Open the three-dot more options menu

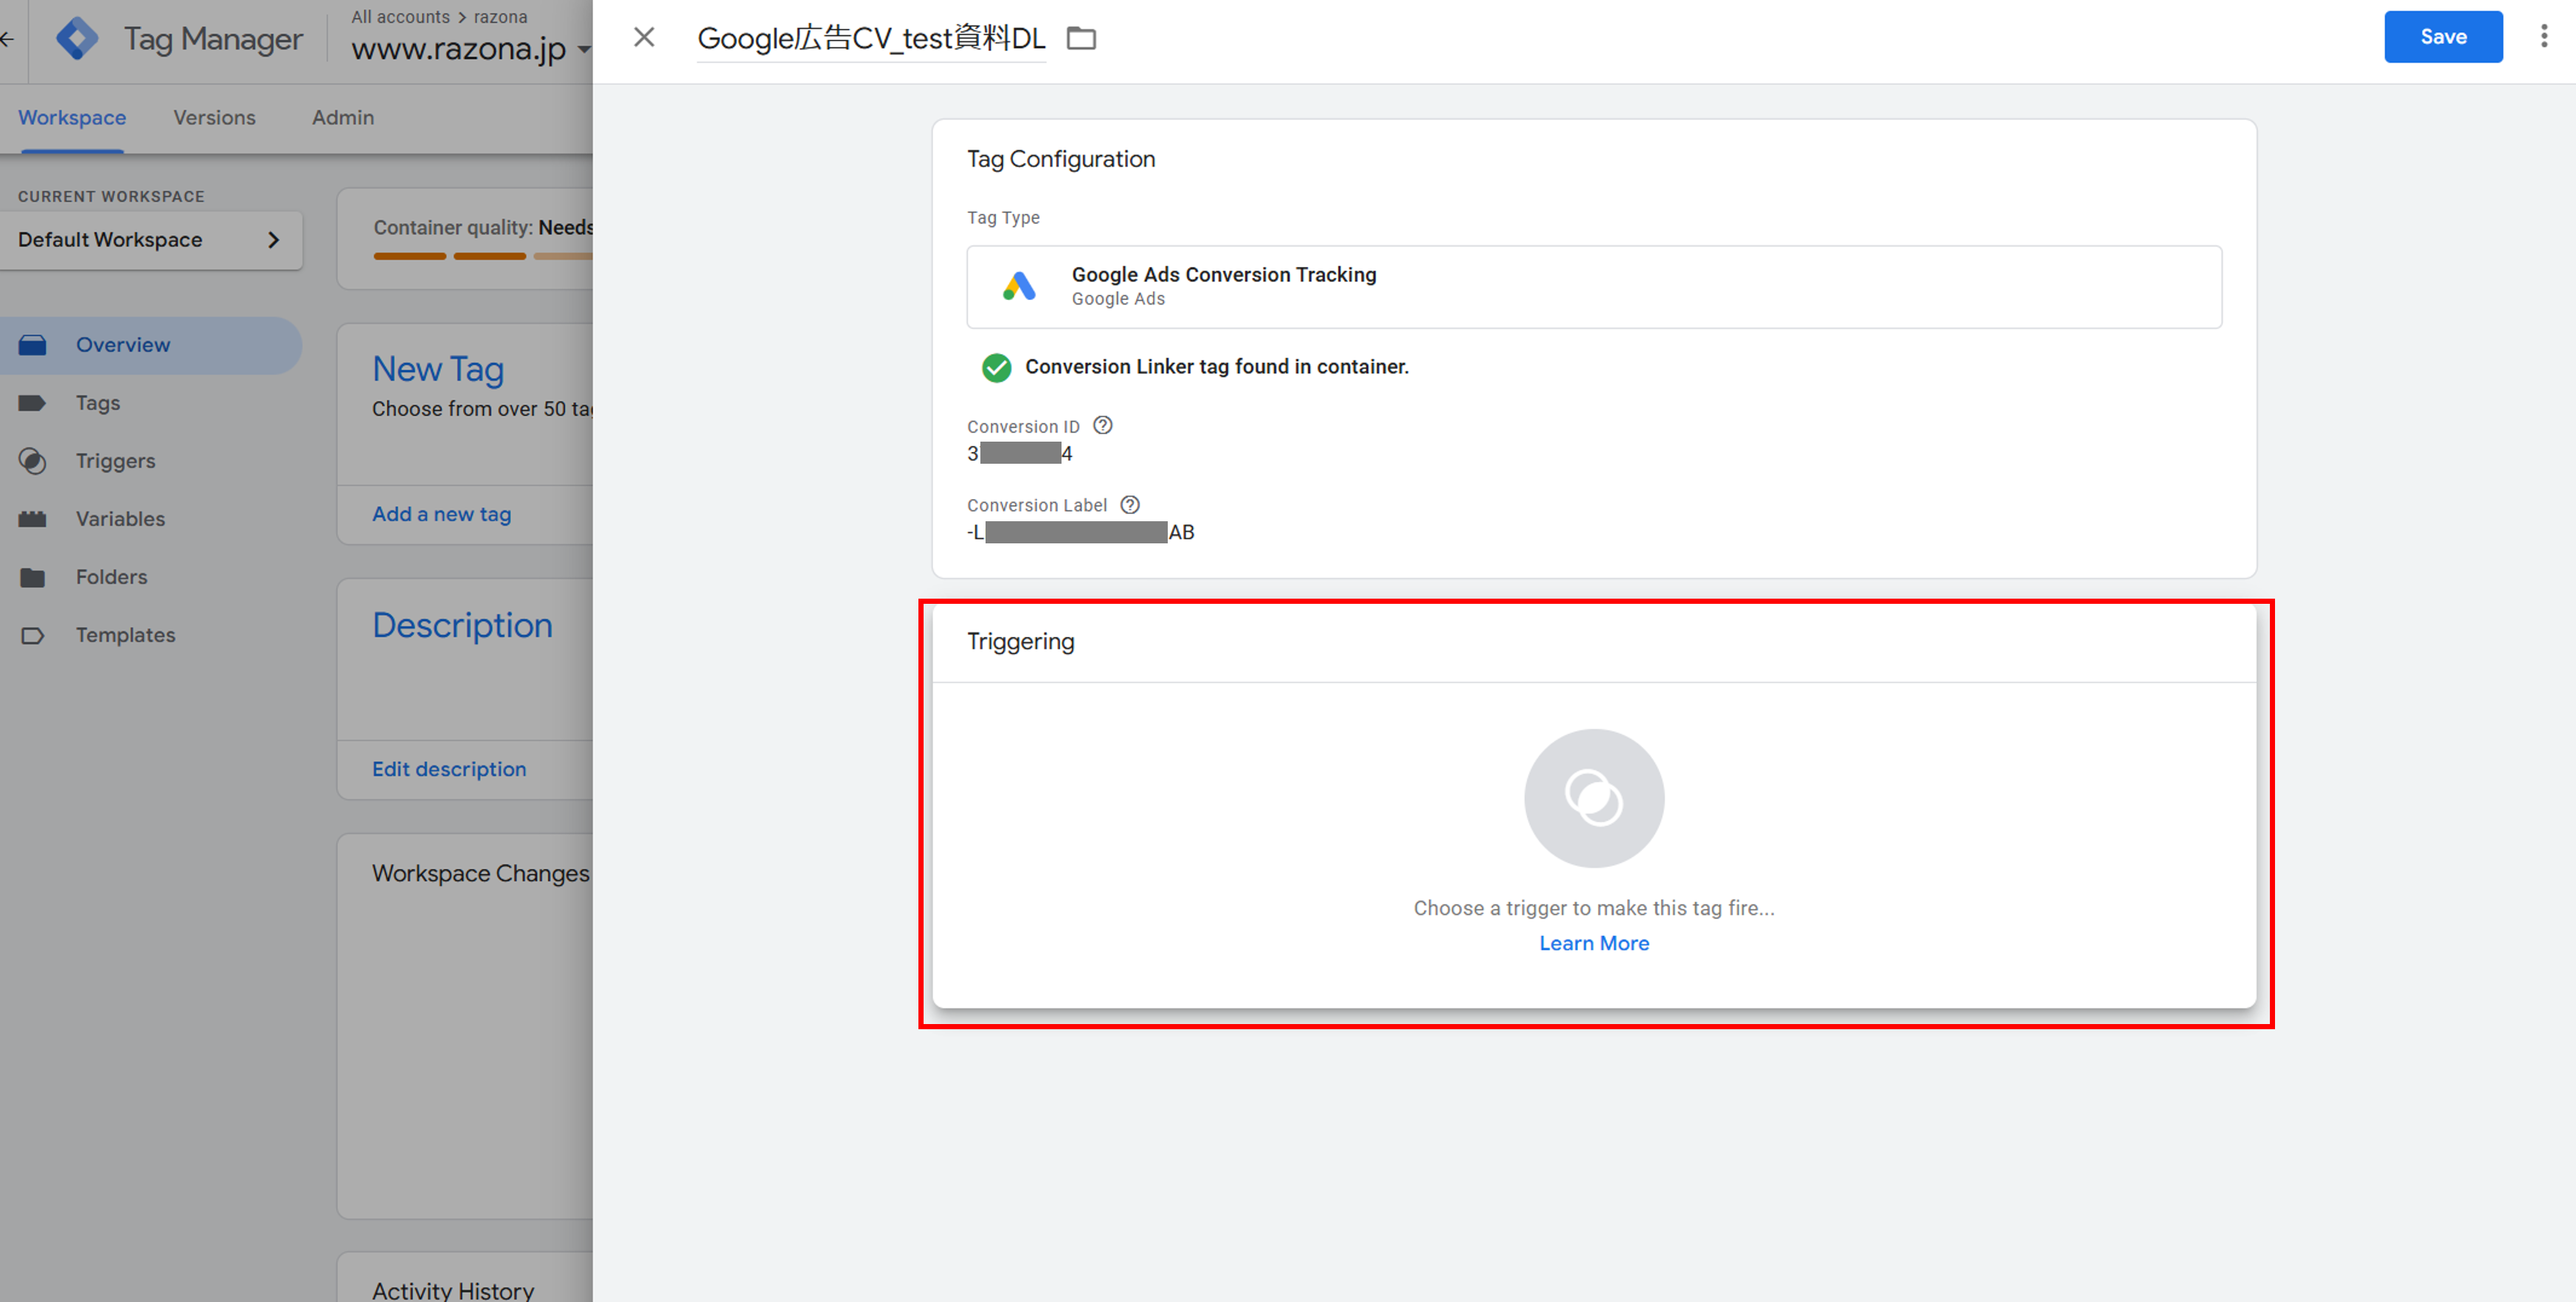pos(2544,37)
